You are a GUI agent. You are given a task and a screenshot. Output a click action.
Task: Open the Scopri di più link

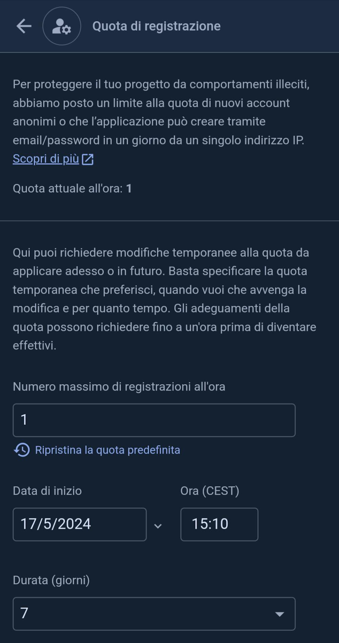[46, 159]
